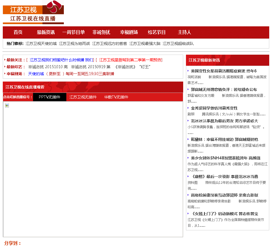The width and height of the screenshot is (272, 247).
Task: Open the 主持人 navigation item
Action: click(184, 32)
